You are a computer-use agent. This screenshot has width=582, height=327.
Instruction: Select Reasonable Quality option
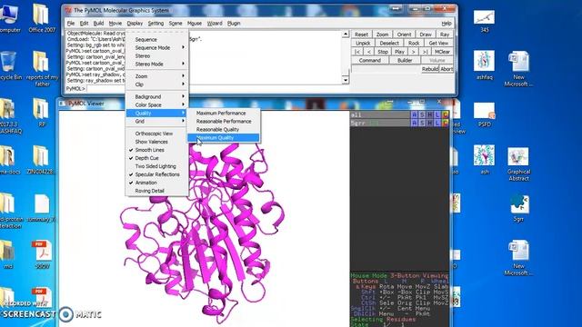pos(223,129)
